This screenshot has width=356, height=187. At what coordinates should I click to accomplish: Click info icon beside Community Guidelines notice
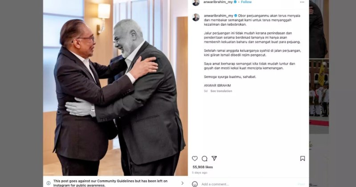pos(49,183)
